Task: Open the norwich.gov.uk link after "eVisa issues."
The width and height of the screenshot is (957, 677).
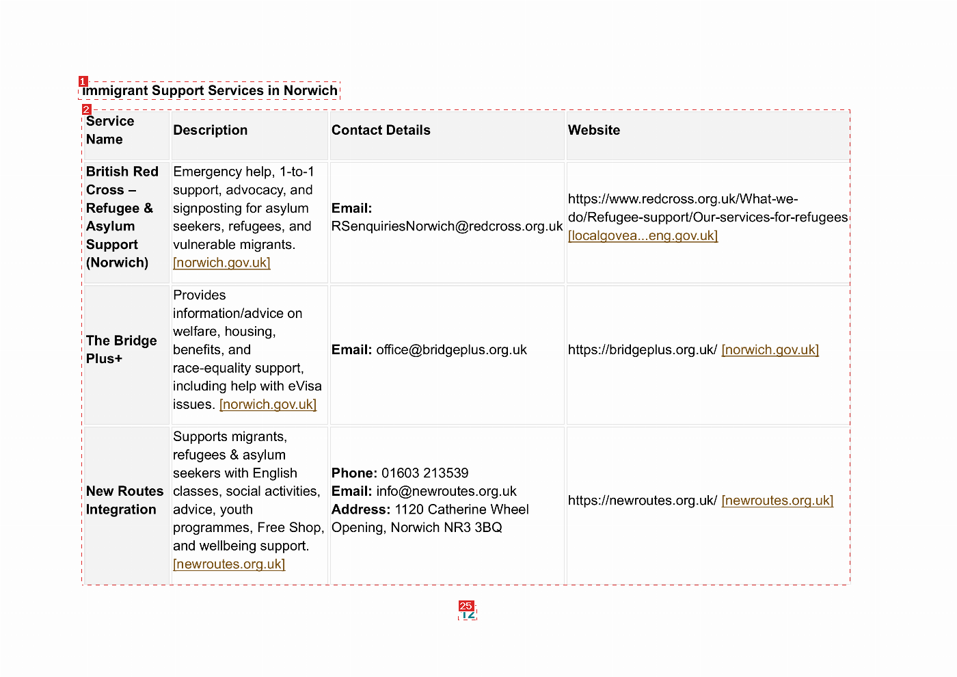Action: coord(268,404)
